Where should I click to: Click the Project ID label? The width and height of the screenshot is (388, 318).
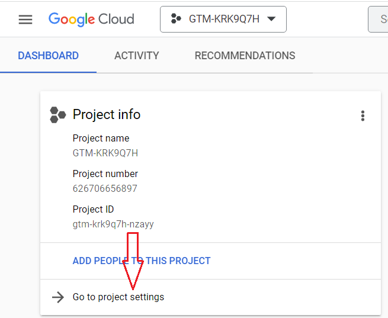click(93, 210)
